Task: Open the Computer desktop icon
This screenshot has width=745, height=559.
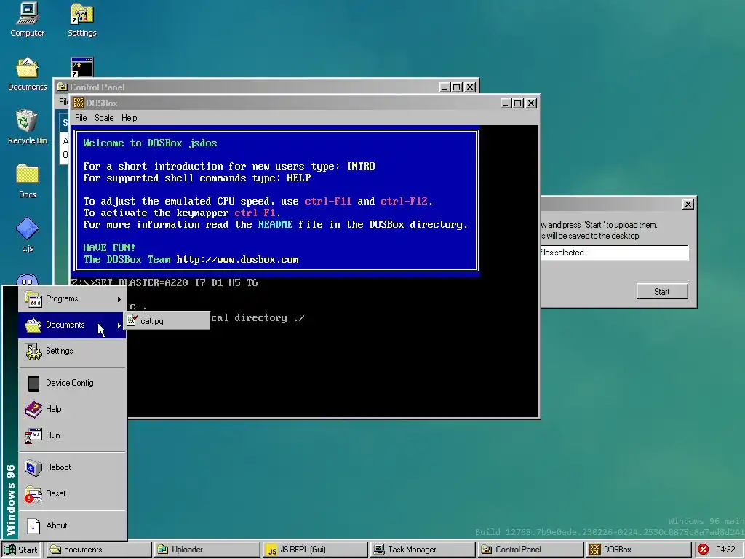Action: [27, 19]
